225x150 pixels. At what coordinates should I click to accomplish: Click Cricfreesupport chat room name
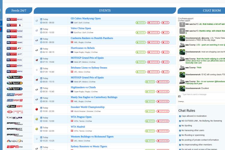coord(186,19)
